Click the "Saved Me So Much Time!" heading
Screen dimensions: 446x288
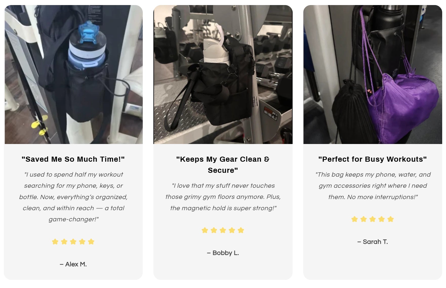pyautogui.click(x=73, y=159)
